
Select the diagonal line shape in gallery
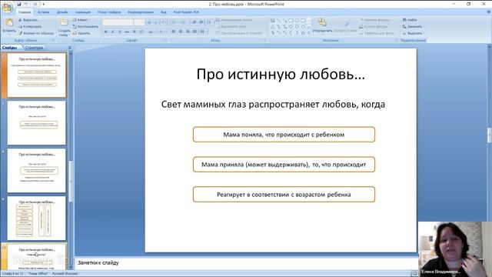[x=278, y=21]
